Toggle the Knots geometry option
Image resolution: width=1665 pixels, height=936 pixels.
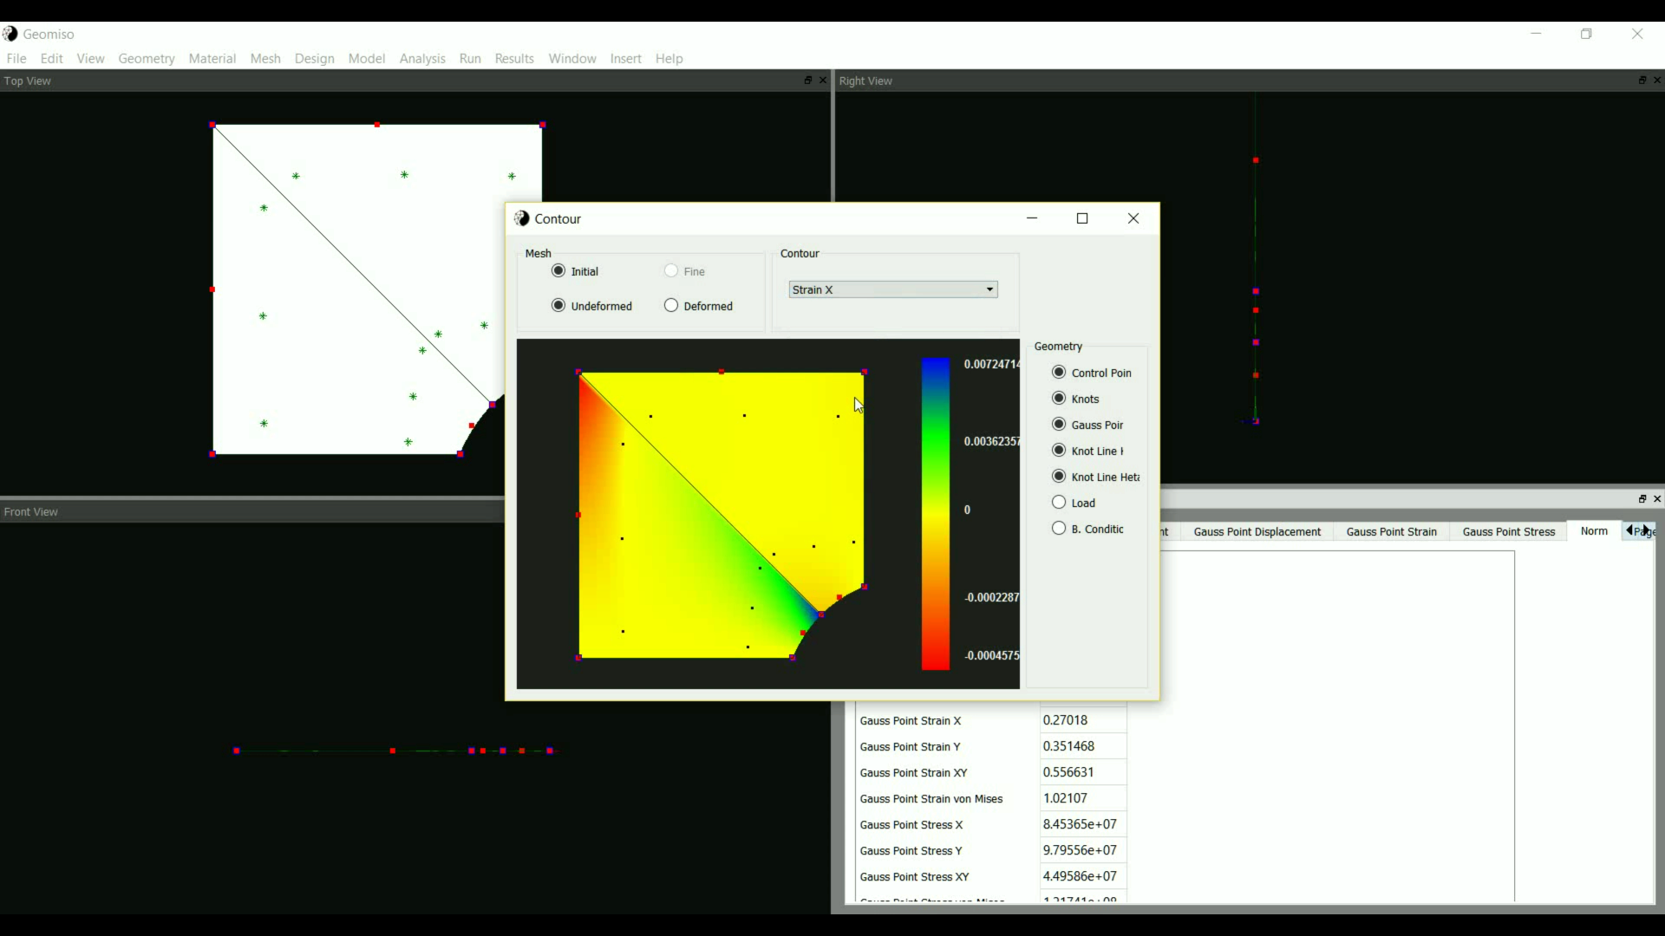pos(1059,399)
